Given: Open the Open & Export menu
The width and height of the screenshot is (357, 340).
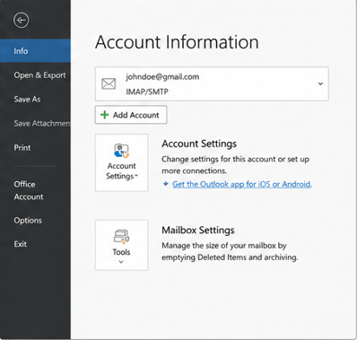Looking at the screenshot, I should pos(39,75).
